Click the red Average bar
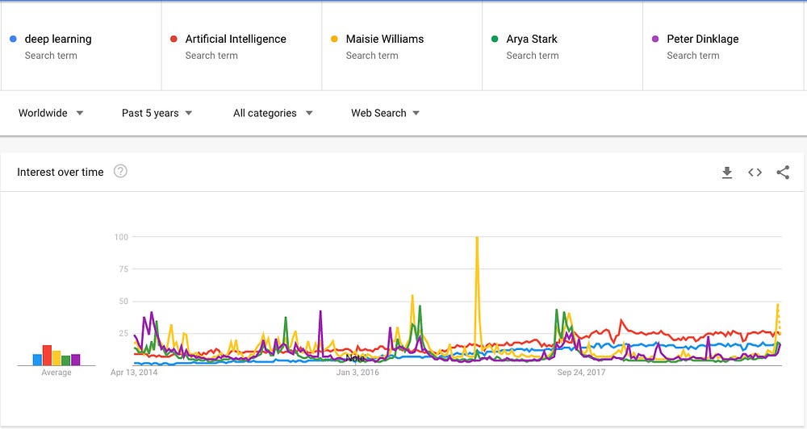The width and height of the screenshot is (807, 429). click(47, 355)
